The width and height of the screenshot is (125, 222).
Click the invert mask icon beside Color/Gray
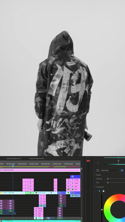pyautogui.click(x=122, y=170)
